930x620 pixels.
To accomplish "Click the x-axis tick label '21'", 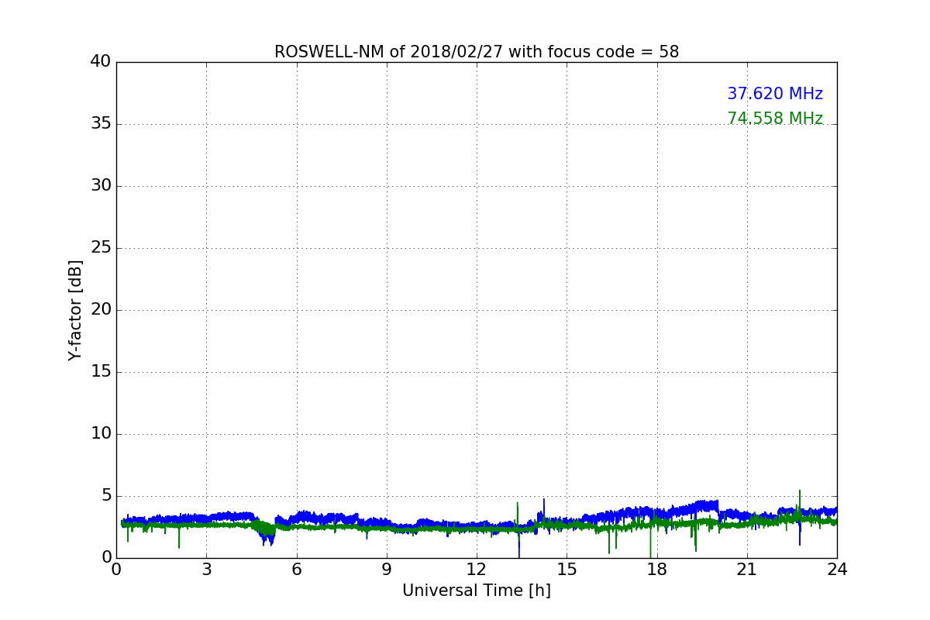I will pos(747,569).
